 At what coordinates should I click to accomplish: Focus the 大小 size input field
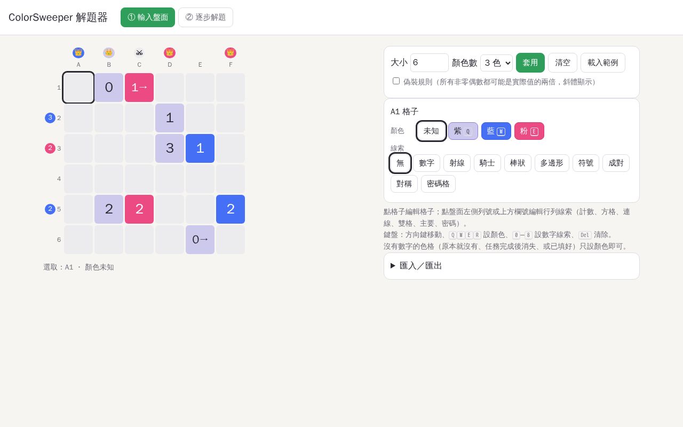tap(430, 62)
